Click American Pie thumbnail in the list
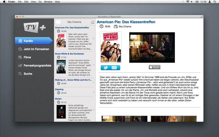 [x=61, y=41]
